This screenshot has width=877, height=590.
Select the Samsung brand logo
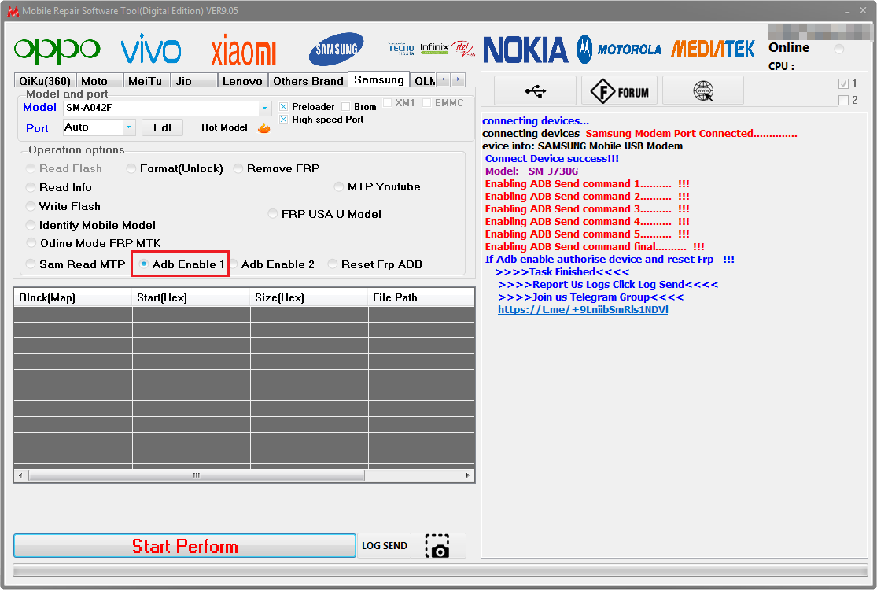336,50
